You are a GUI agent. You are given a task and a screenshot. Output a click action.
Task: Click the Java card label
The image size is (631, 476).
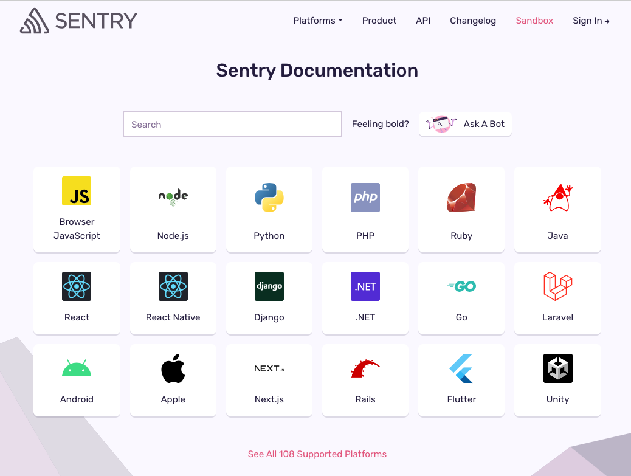click(x=558, y=236)
